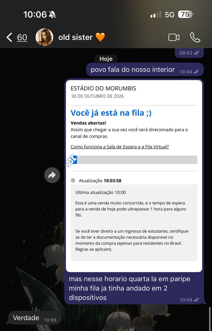This screenshot has width=212, height=331.
Task: Tap the 09:52 message timestamp
Action: [x=186, y=53]
